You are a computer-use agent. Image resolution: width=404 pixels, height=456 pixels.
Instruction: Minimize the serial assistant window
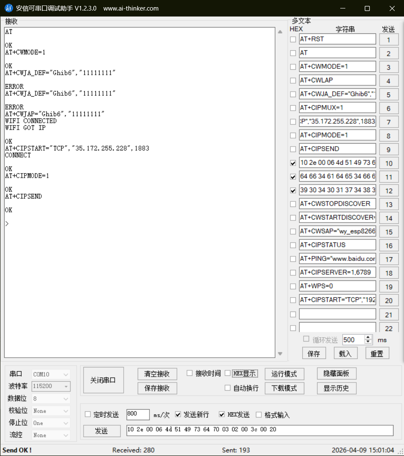click(343, 8)
